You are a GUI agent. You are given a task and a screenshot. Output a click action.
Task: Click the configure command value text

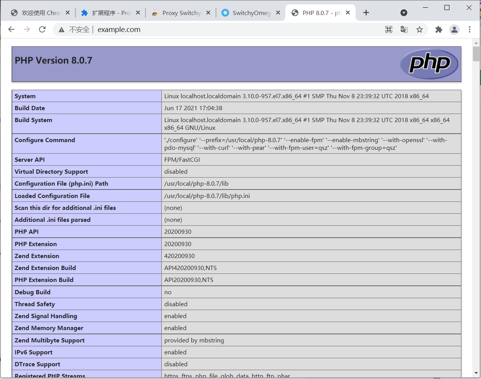306,144
